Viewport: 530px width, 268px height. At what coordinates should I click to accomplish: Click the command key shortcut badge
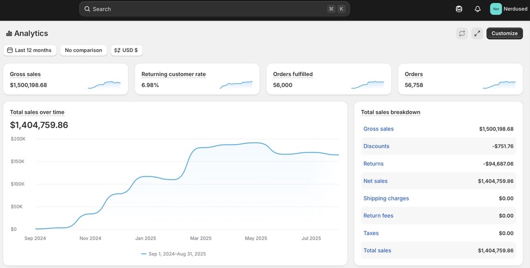point(331,9)
